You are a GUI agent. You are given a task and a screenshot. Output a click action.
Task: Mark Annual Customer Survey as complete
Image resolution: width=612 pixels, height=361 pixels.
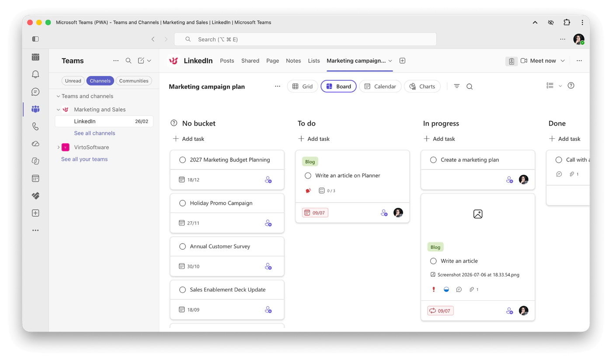(x=183, y=246)
